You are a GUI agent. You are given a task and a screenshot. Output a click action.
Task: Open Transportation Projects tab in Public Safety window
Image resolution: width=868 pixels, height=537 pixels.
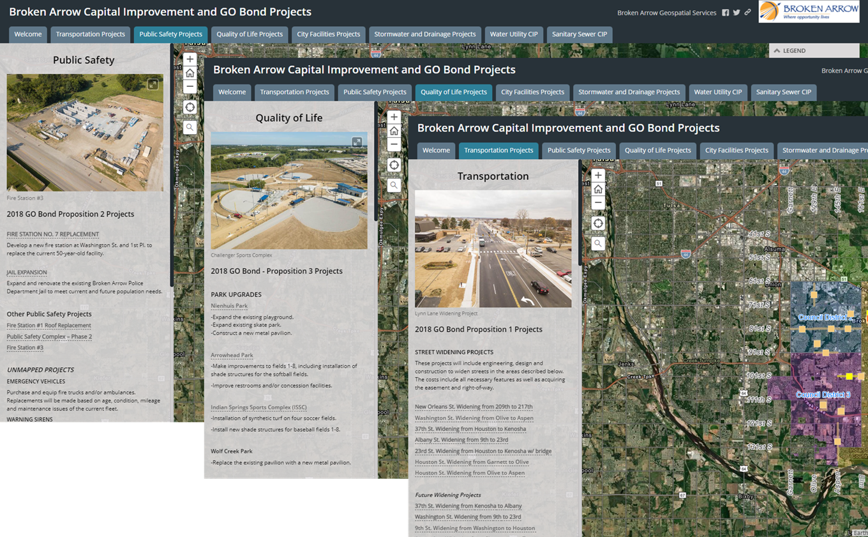click(91, 34)
